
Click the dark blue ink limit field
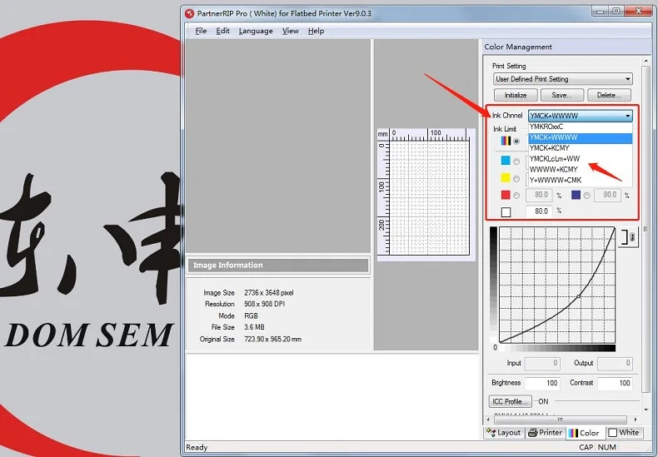(608, 195)
